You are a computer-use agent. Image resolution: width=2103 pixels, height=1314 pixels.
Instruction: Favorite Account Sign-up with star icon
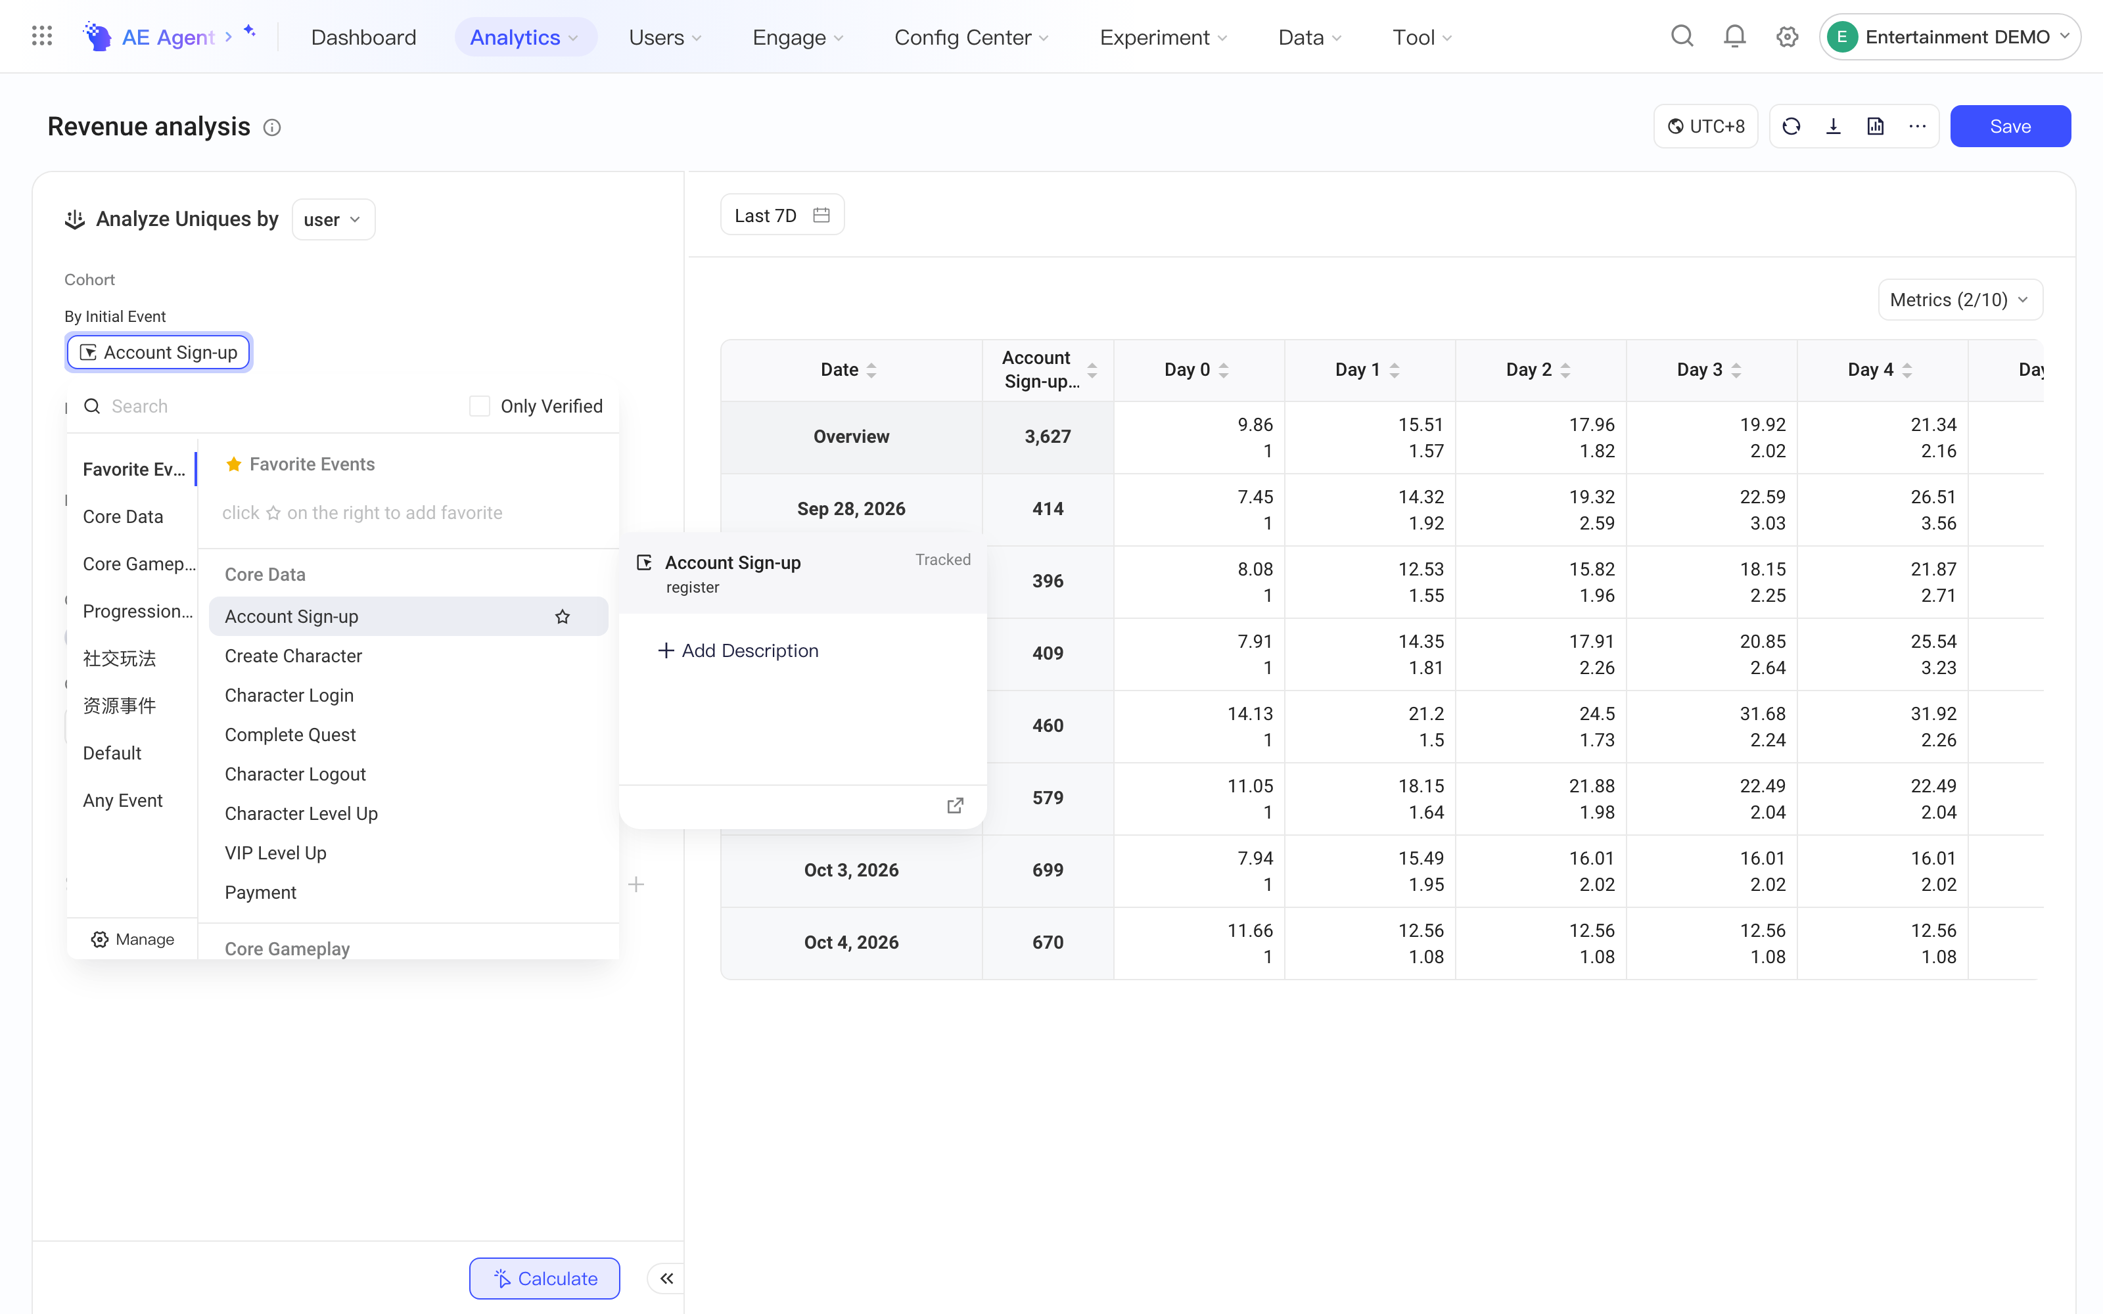pos(563,616)
